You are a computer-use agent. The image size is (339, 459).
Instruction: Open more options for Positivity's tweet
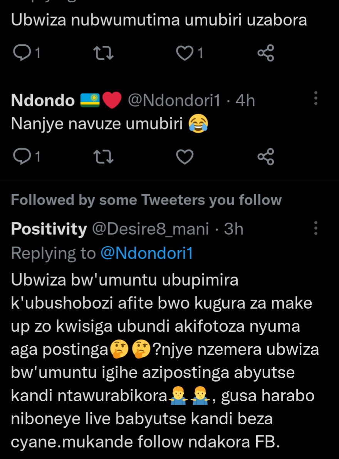tap(316, 228)
